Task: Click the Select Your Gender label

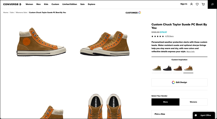Action: click(159, 96)
